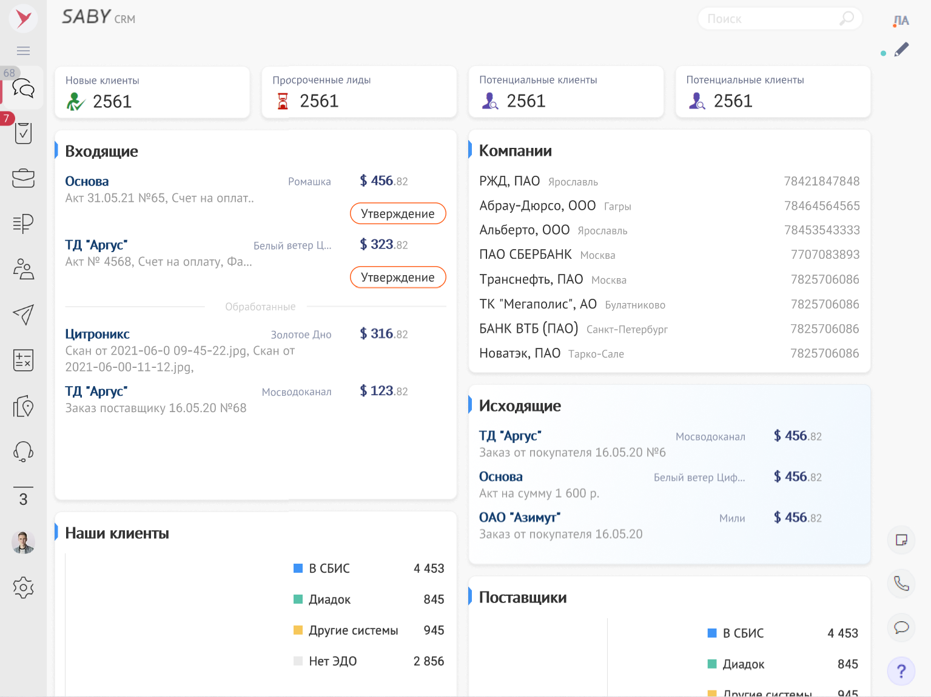Viewport: 931px width, 697px height.
Task: Open the ЛА account initials icon
Action: coord(901,21)
